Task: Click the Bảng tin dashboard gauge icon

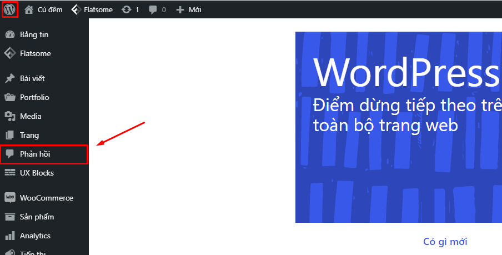Action: pyautogui.click(x=9, y=34)
